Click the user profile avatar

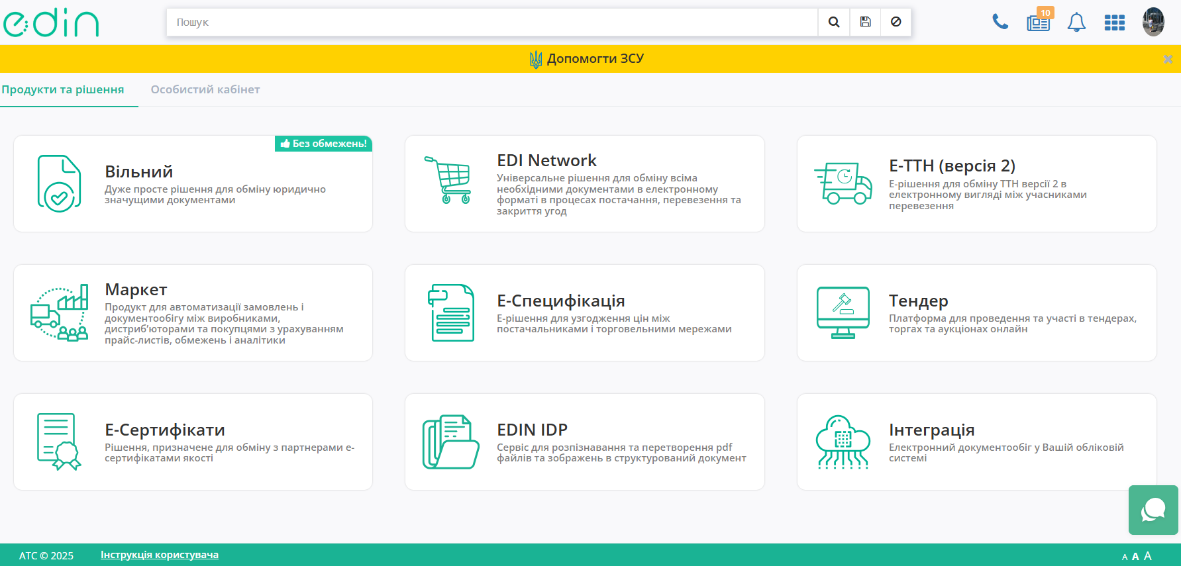1153,22
